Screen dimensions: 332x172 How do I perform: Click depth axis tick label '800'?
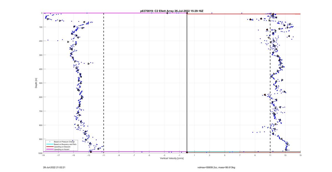point(40,125)
